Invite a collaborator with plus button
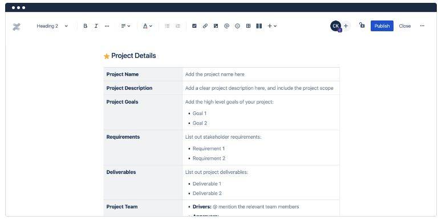Screen dimensions: 442x220 point(346,26)
